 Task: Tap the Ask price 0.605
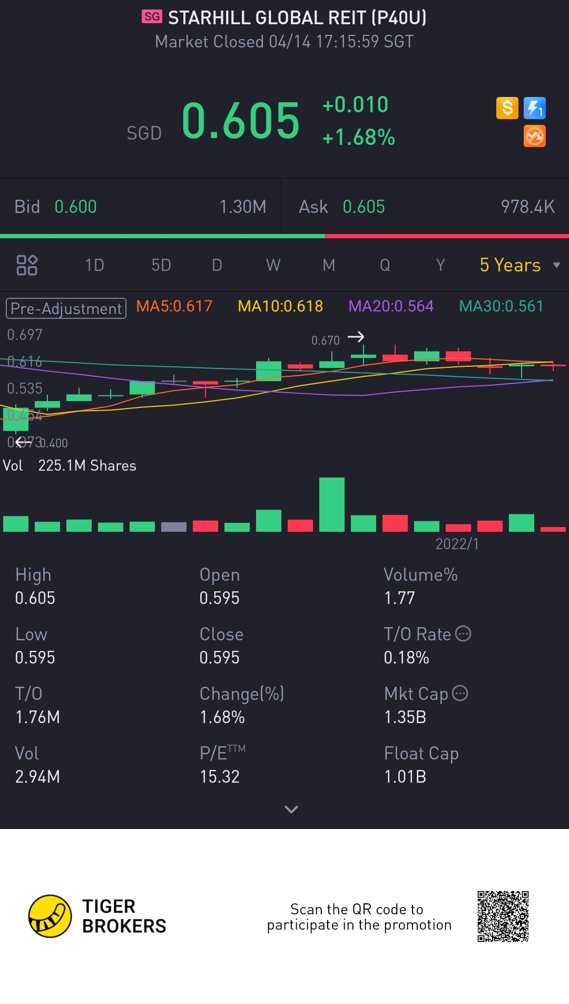pos(364,207)
